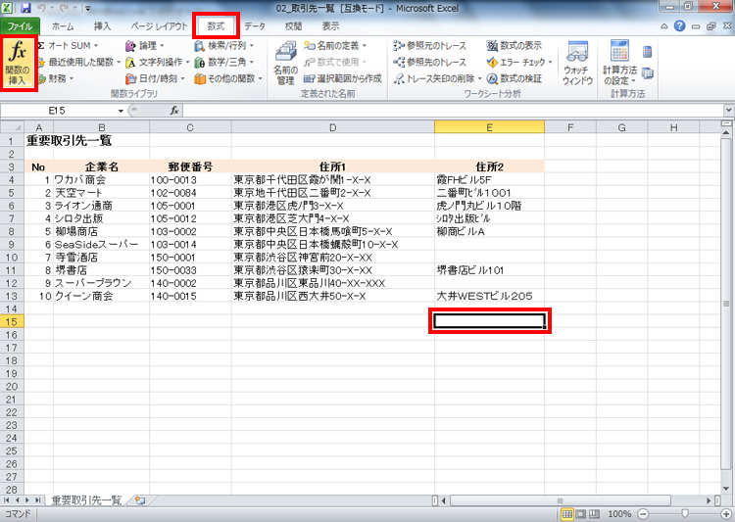Minimize the ribbon with the caret icon
The image size is (735, 522).
pyautogui.click(x=664, y=26)
